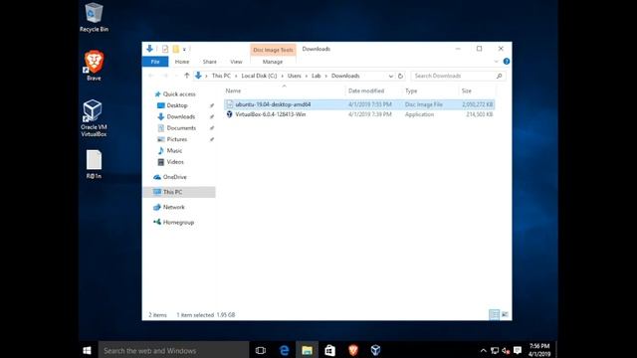Go back using the back arrow

point(151,76)
